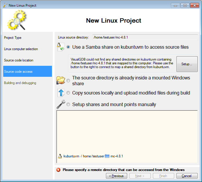
Task: Click the Setup... button
Action: [187, 64]
